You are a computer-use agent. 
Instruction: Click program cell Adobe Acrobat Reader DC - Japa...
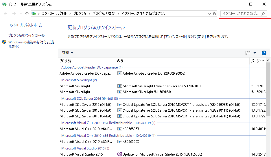coord(86,73)
